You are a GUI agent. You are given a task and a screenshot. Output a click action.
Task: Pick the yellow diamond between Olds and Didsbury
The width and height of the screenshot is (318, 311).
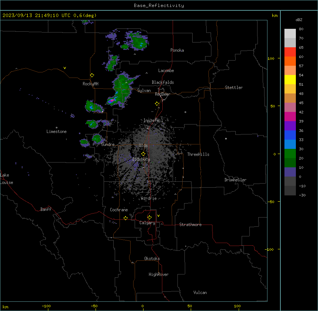pyautogui.click(x=143, y=154)
